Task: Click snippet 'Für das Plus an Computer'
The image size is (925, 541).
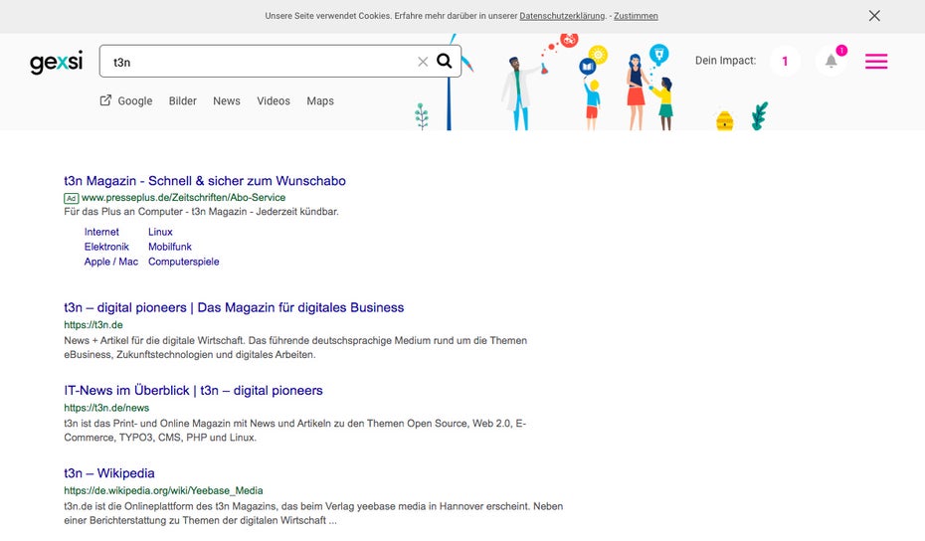Action: (201, 211)
